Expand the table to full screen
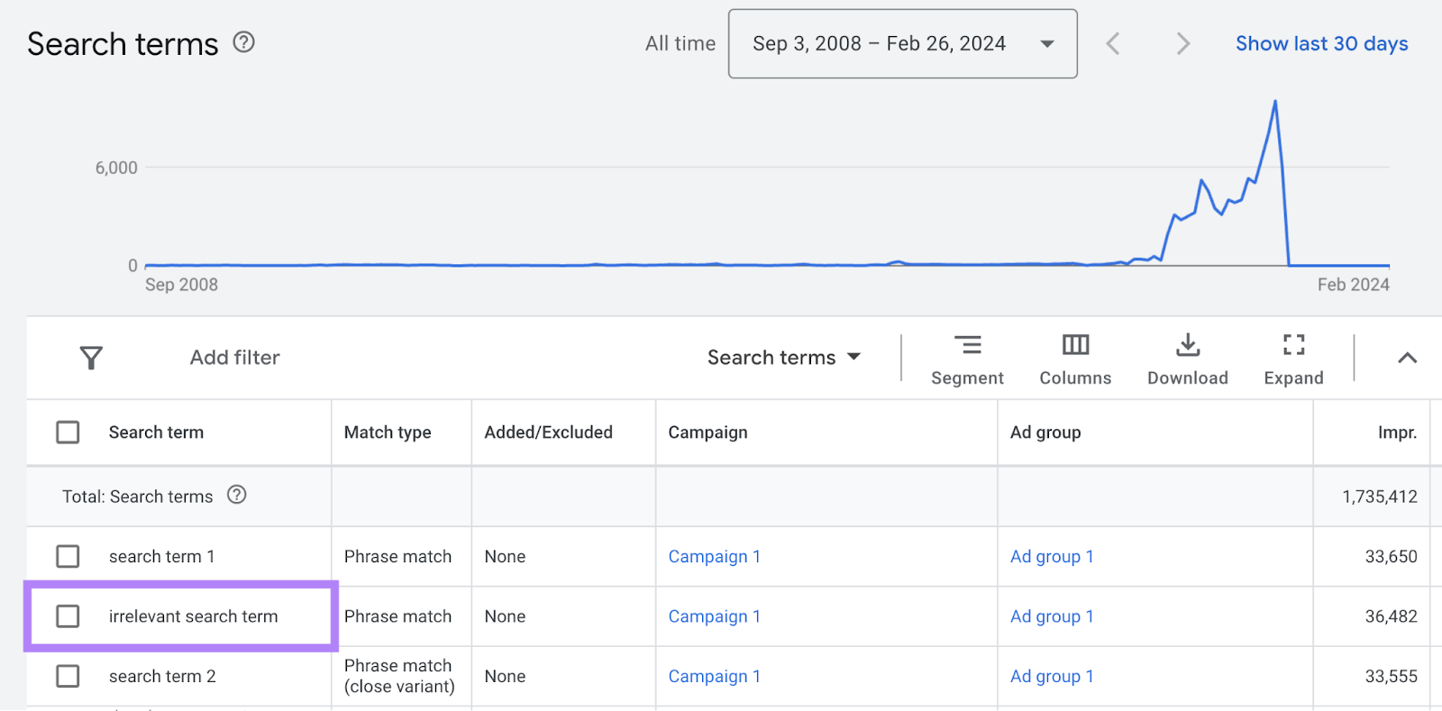The width and height of the screenshot is (1442, 711). pos(1293,359)
